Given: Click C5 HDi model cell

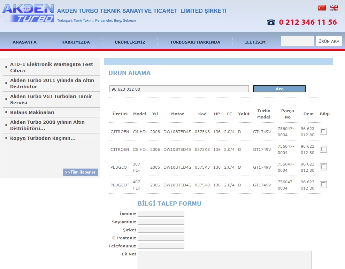Looking at the screenshot, I should [x=139, y=149].
